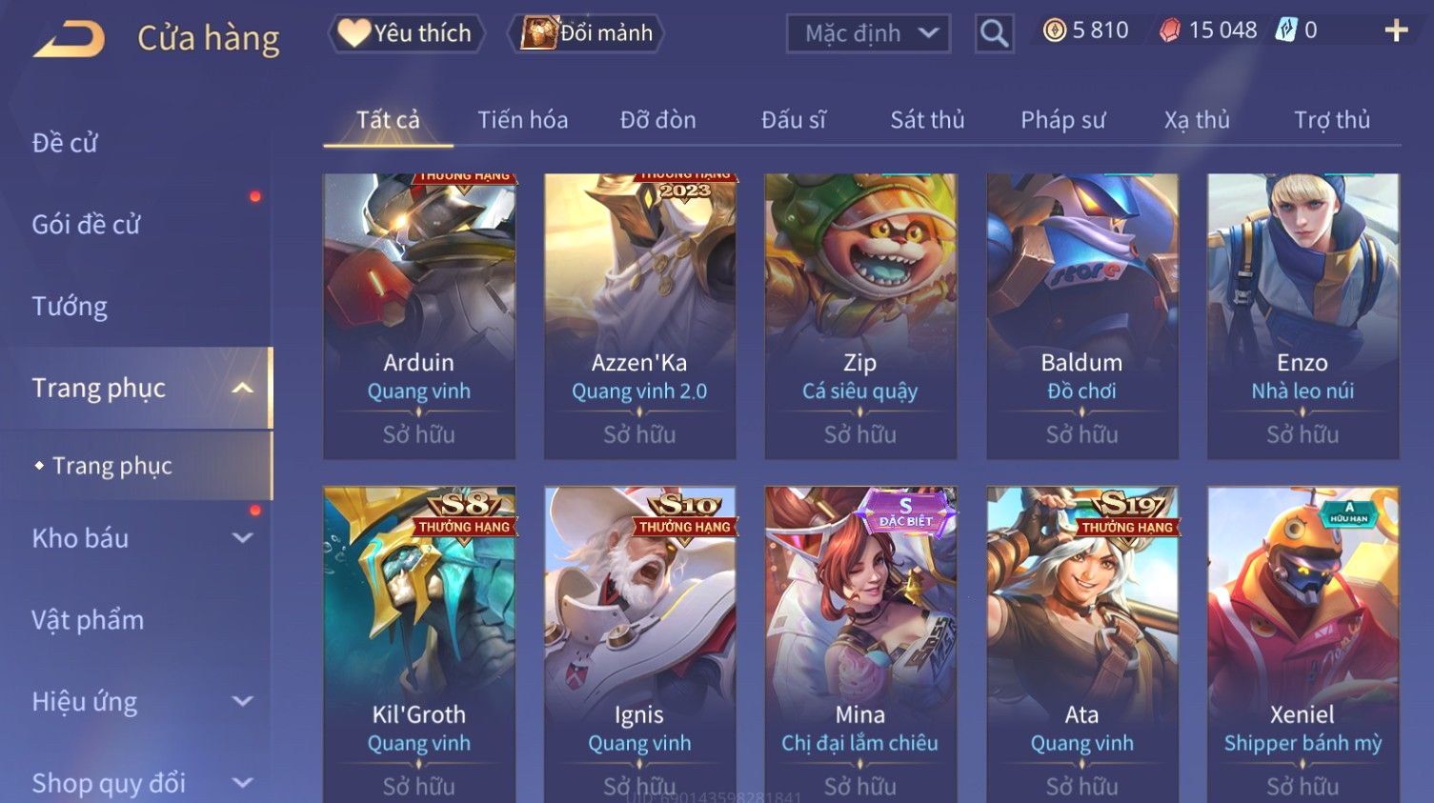1434x803 pixels.
Task: Switch to the Sát thủ tab
Action: tap(927, 120)
